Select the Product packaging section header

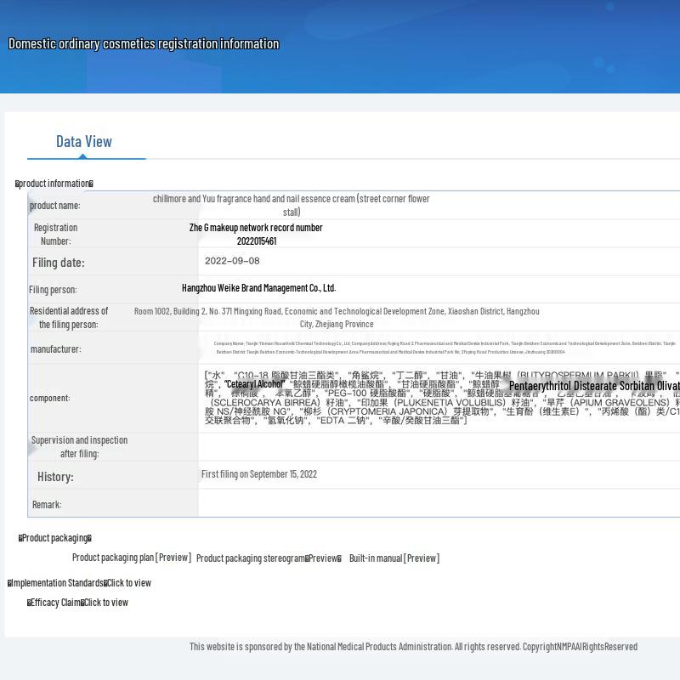(x=55, y=538)
